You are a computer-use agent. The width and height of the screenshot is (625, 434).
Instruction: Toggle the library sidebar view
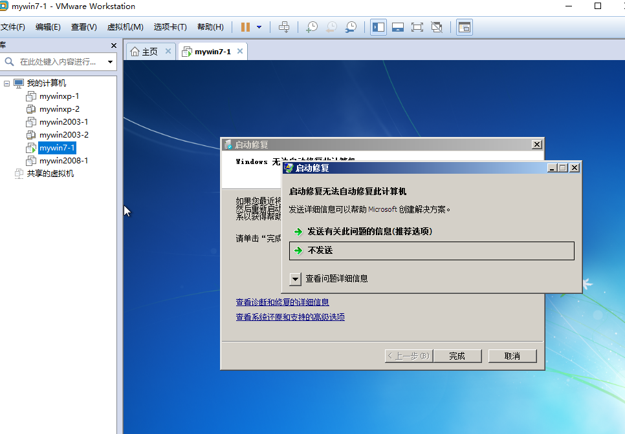[x=378, y=27]
